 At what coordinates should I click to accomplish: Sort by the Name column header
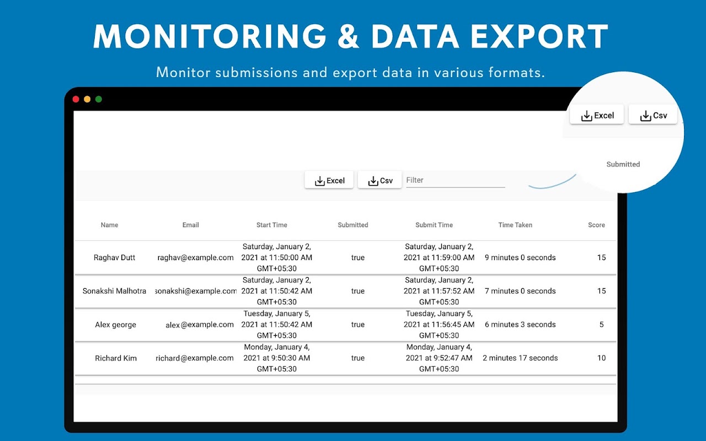[x=109, y=225]
